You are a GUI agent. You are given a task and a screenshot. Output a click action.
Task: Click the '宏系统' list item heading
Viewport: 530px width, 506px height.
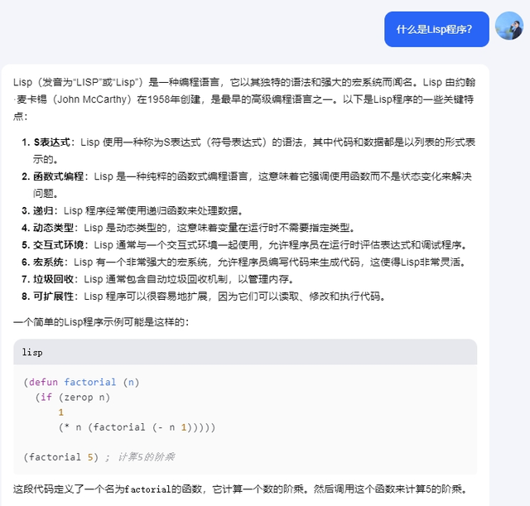point(49,262)
